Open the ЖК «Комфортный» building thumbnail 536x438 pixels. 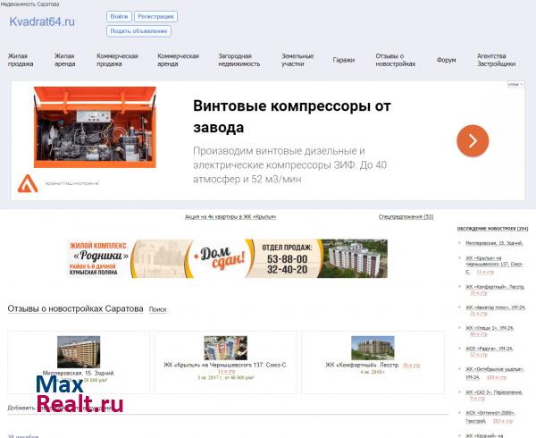(x=373, y=348)
